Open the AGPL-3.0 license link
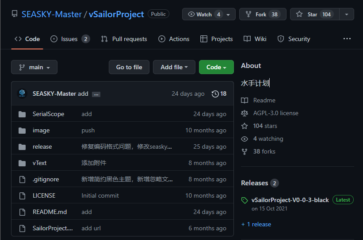363x240 pixels. [276, 113]
